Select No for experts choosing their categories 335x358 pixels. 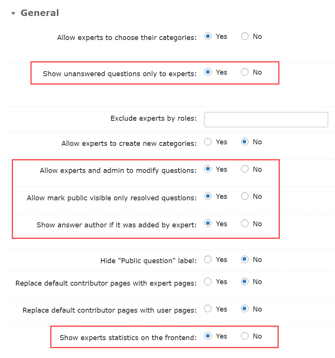point(245,36)
